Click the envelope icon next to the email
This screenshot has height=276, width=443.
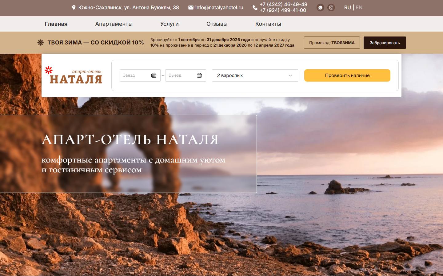click(x=191, y=8)
